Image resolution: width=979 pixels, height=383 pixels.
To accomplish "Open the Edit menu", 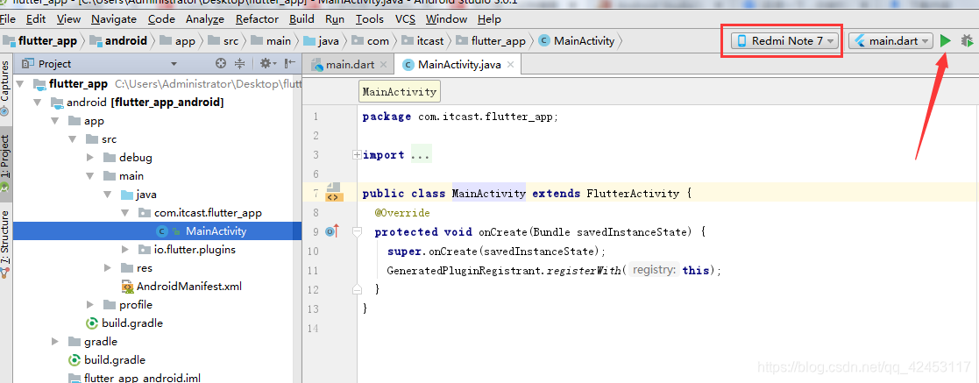I will click(36, 19).
